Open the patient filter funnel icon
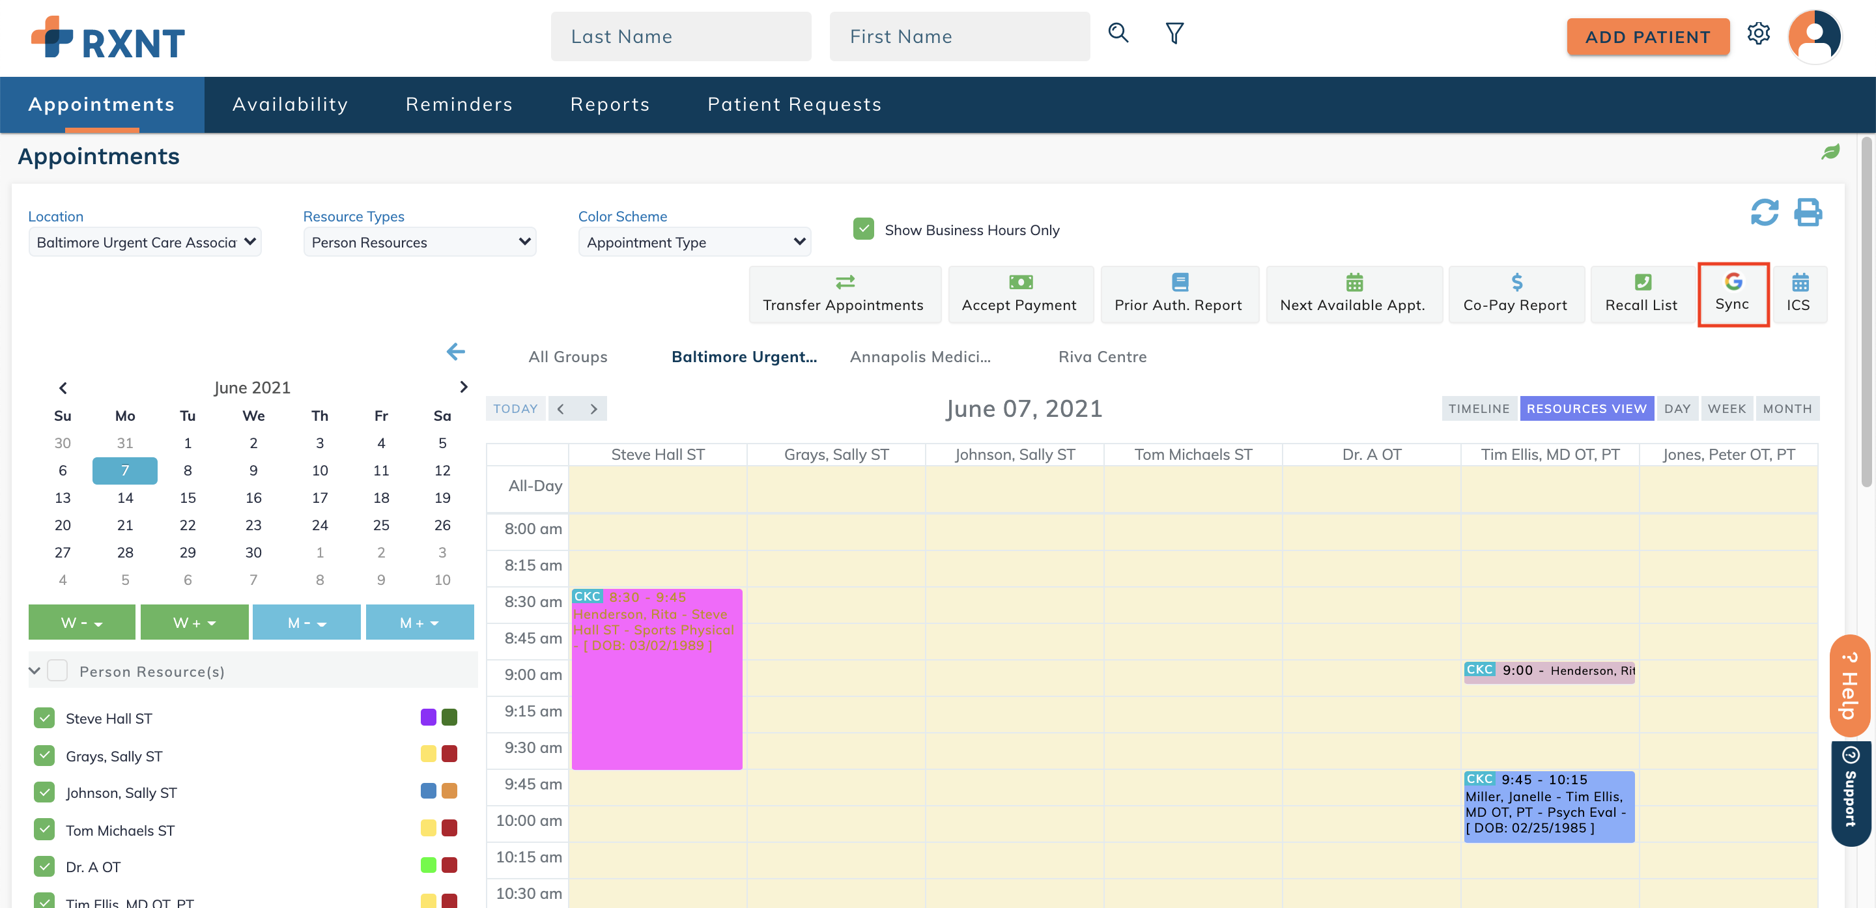Image resolution: width=1876 pixels, height=908 pixels. coord(1174,33)
